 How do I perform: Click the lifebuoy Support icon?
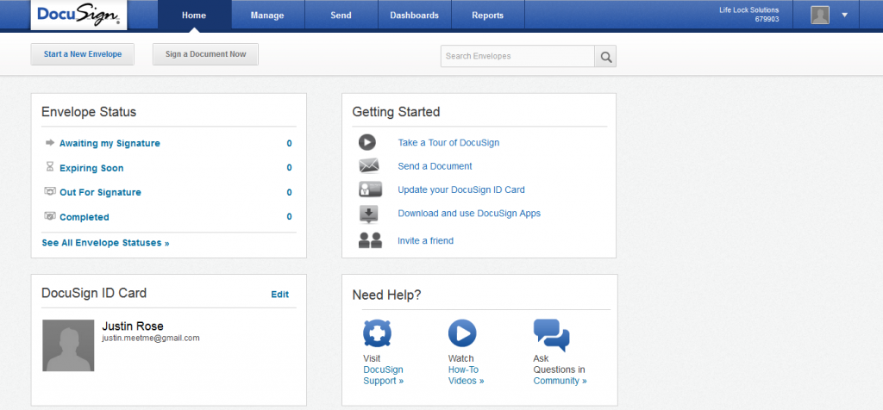pyautogui.click(x=378, y=333)
